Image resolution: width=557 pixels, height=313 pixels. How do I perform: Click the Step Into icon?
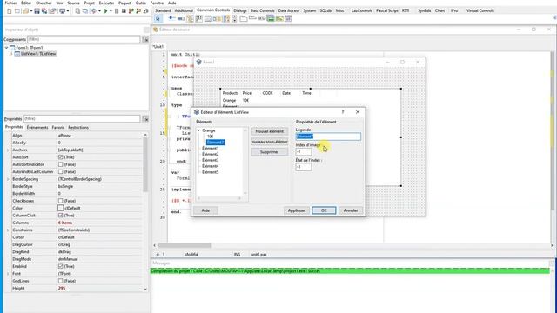(131, 11)
